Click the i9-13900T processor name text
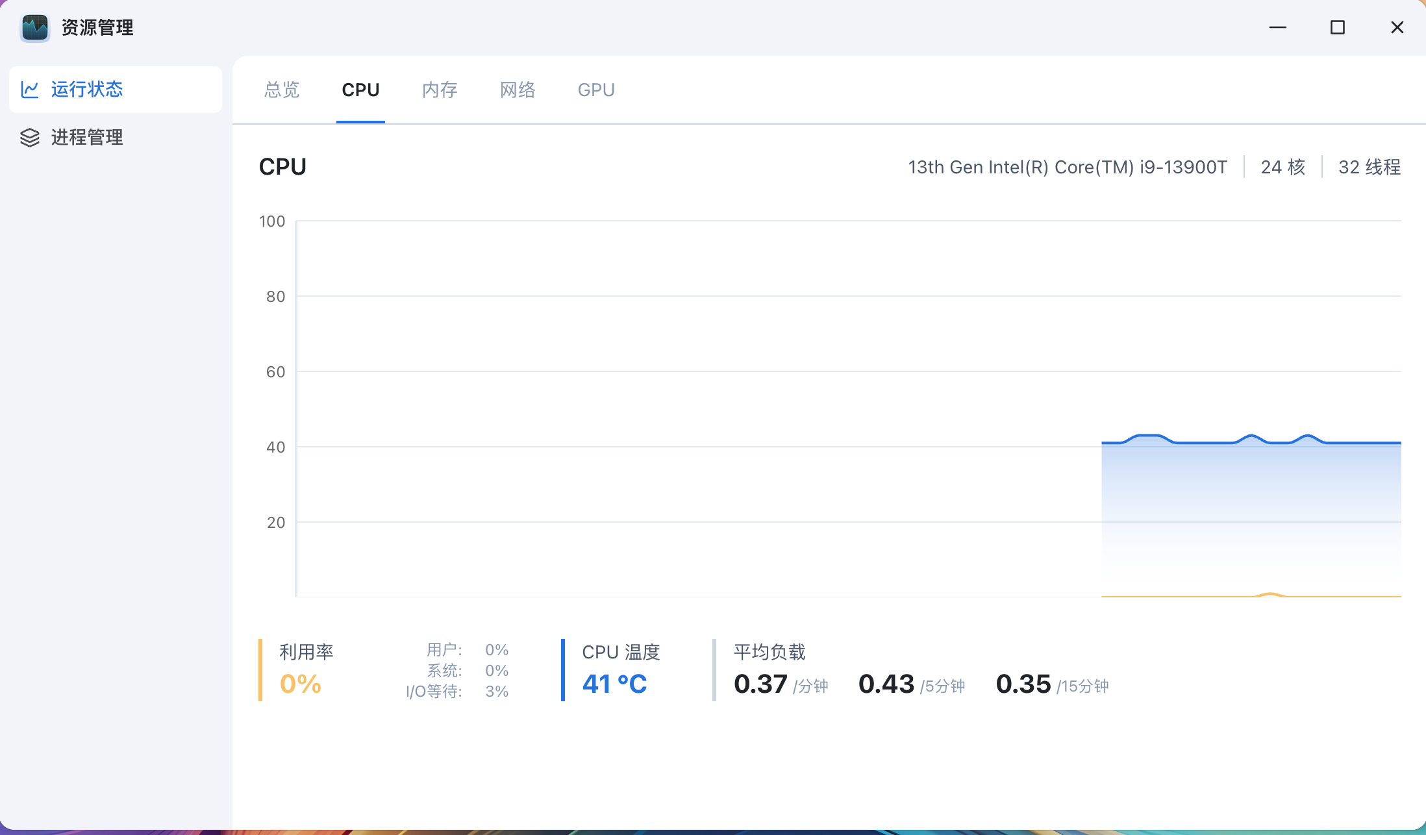 point(1068,167)
